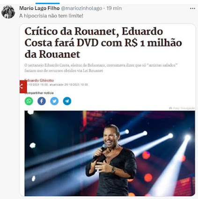Open Mario Lago Filho's profile name
198x199 pixels.
coord(39,8)
